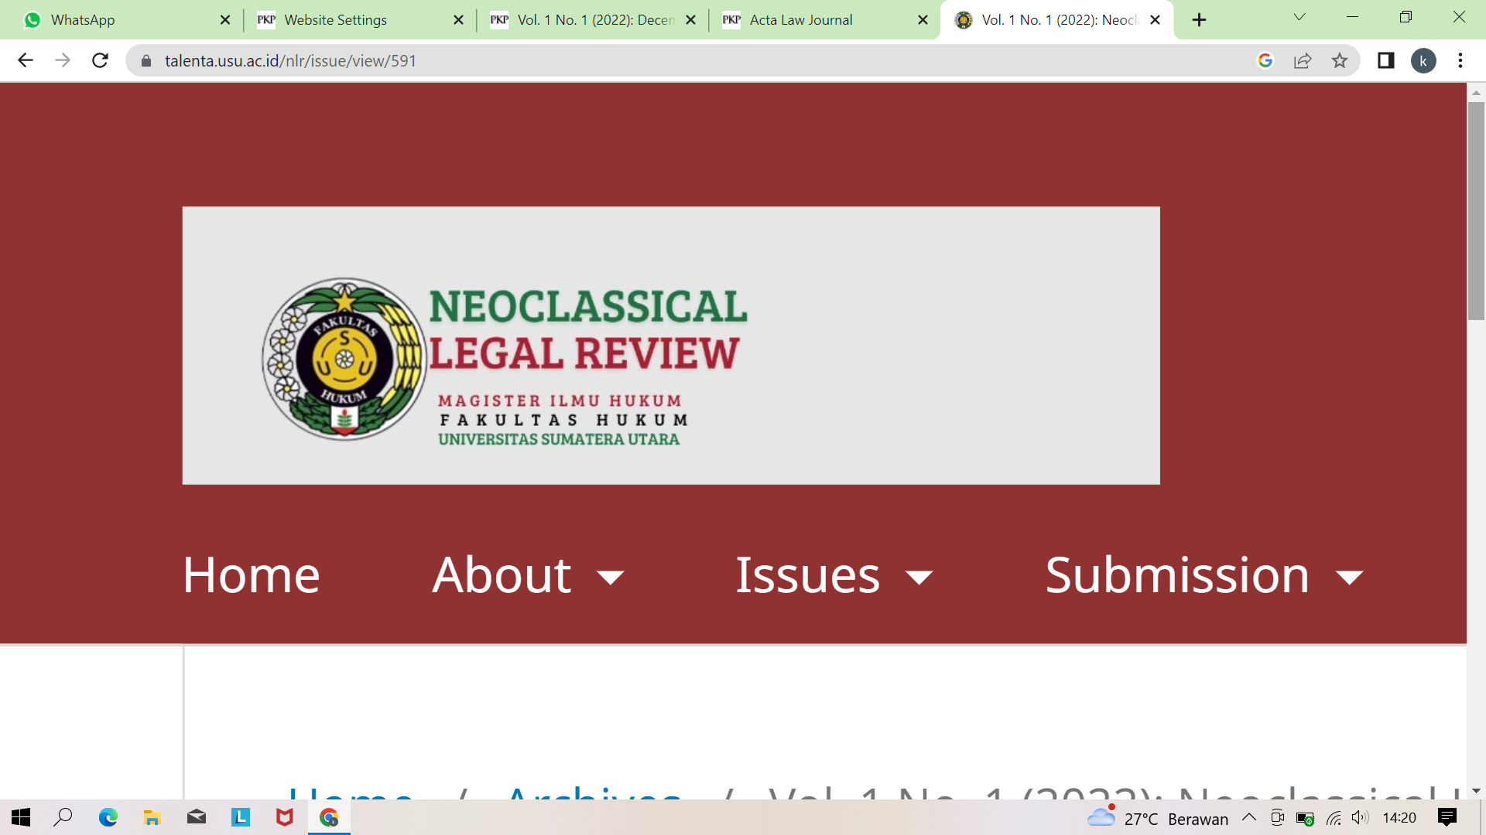Screen dimensions: 1486x835
Task: Open the Mail app from taskbar
Action: pyautogui.click(x=197, y=817)
